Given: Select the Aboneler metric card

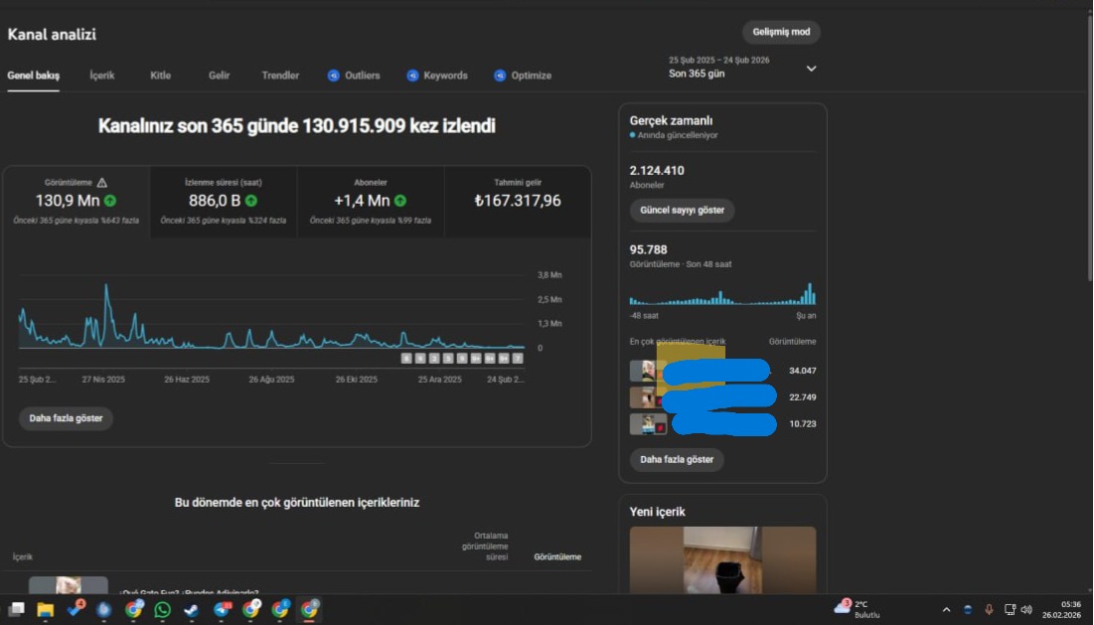Looking at the screenshot, I should pos(370,201).
